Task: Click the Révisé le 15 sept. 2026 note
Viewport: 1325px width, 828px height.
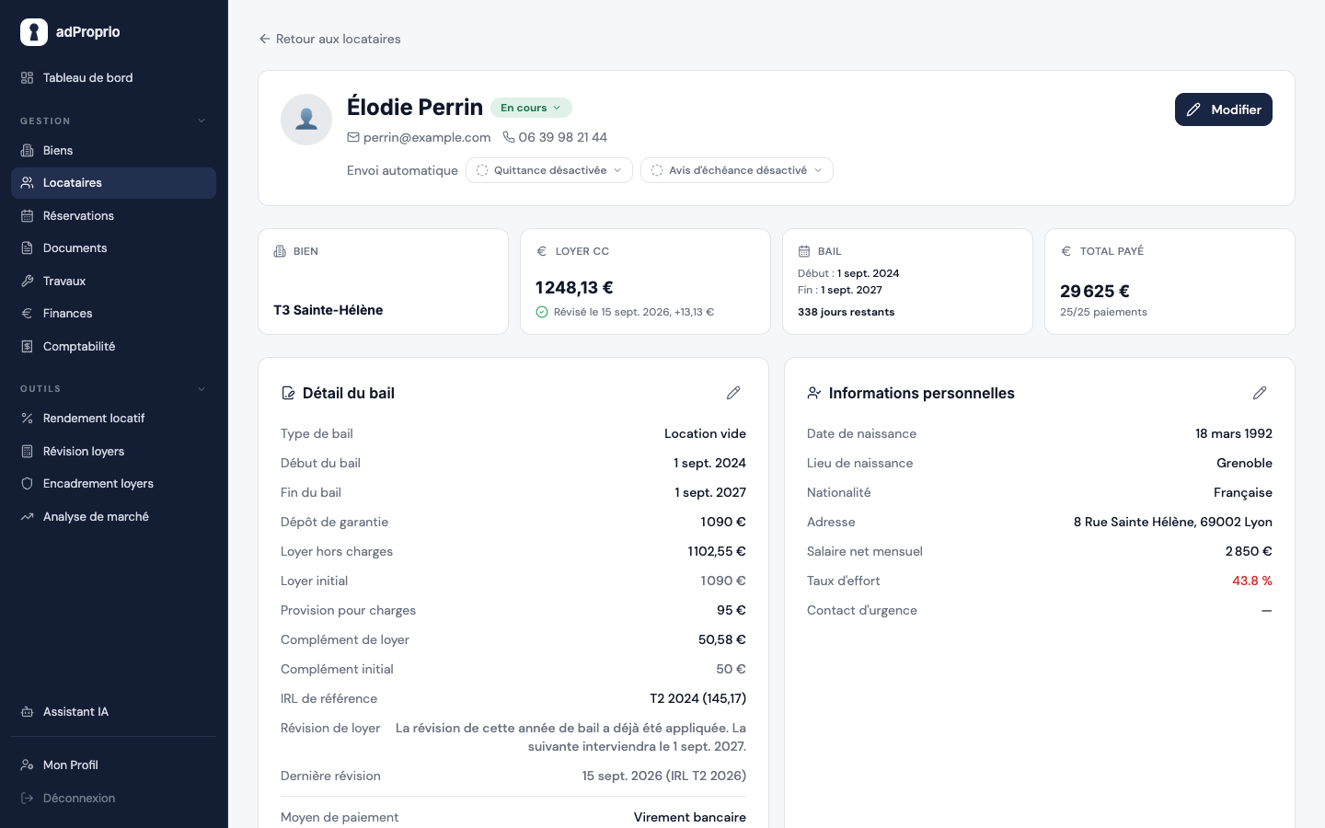Action: tap(634, 312)
